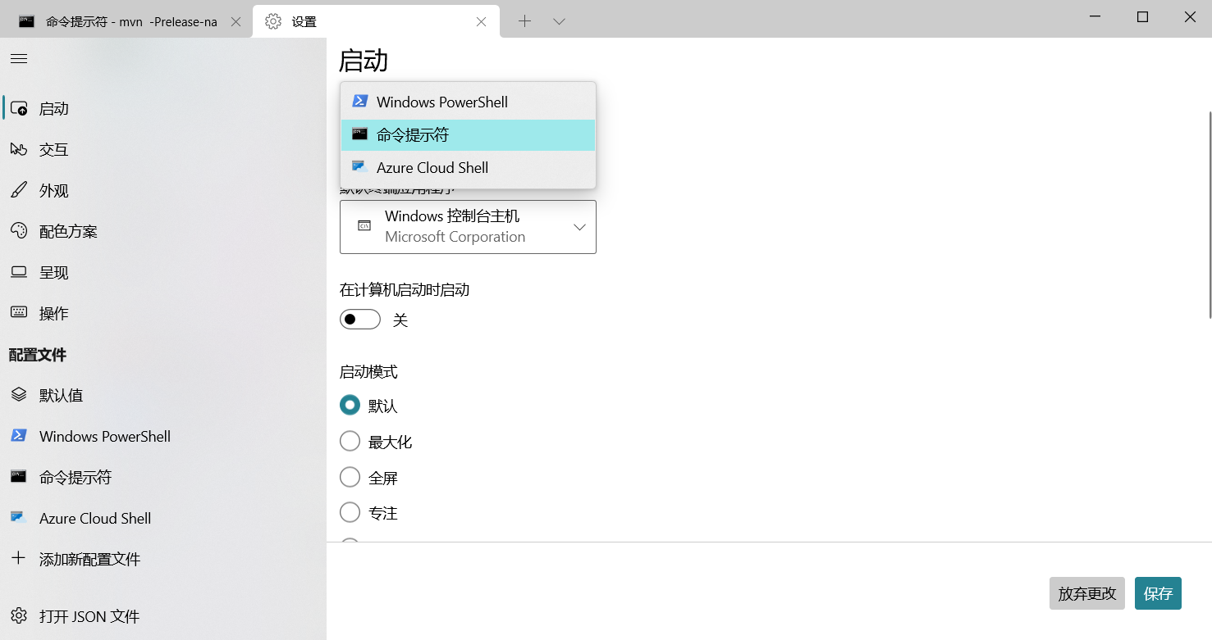The image size is (1212, 640).
Task: Click the 操作 keyboard icon
Action: pyautogui.click(x=19, y=312)
